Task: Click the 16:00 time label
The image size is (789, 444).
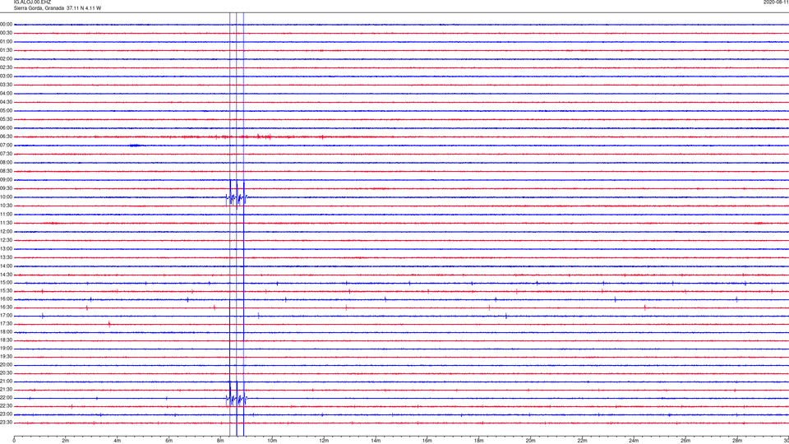Action: [6, 299]
